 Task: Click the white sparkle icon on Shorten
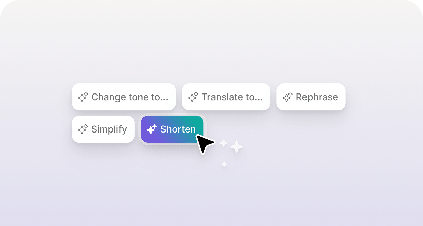click(152, 129)
